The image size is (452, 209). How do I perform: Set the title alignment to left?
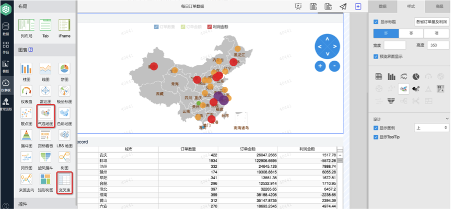386,34
